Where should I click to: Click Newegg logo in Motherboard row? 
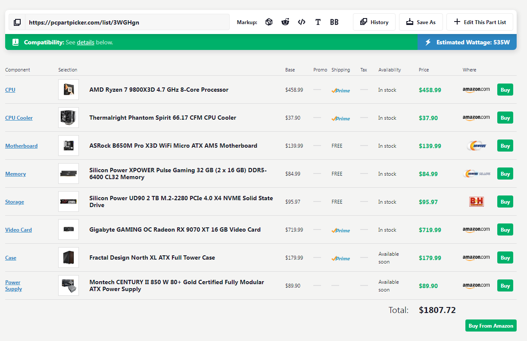point(477,146)
